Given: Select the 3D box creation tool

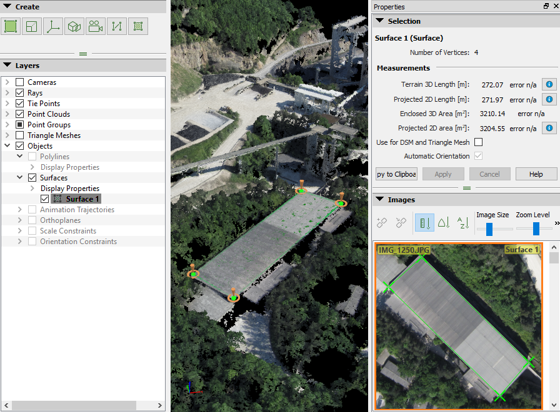Looking at the screenshot, I should 74,26.
